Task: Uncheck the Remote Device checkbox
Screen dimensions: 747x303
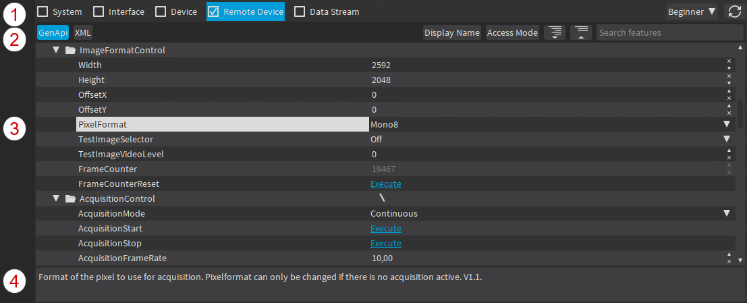Action: [213, 11]
